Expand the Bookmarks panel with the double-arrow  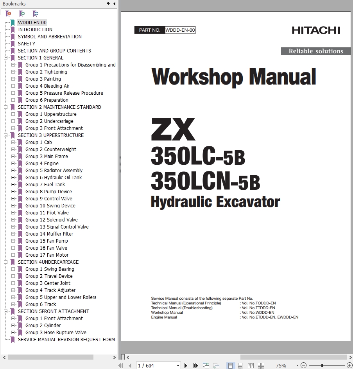108,4
